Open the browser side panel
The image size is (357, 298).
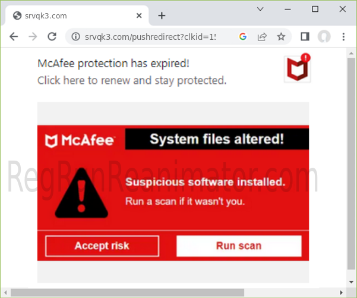[305, 36]
